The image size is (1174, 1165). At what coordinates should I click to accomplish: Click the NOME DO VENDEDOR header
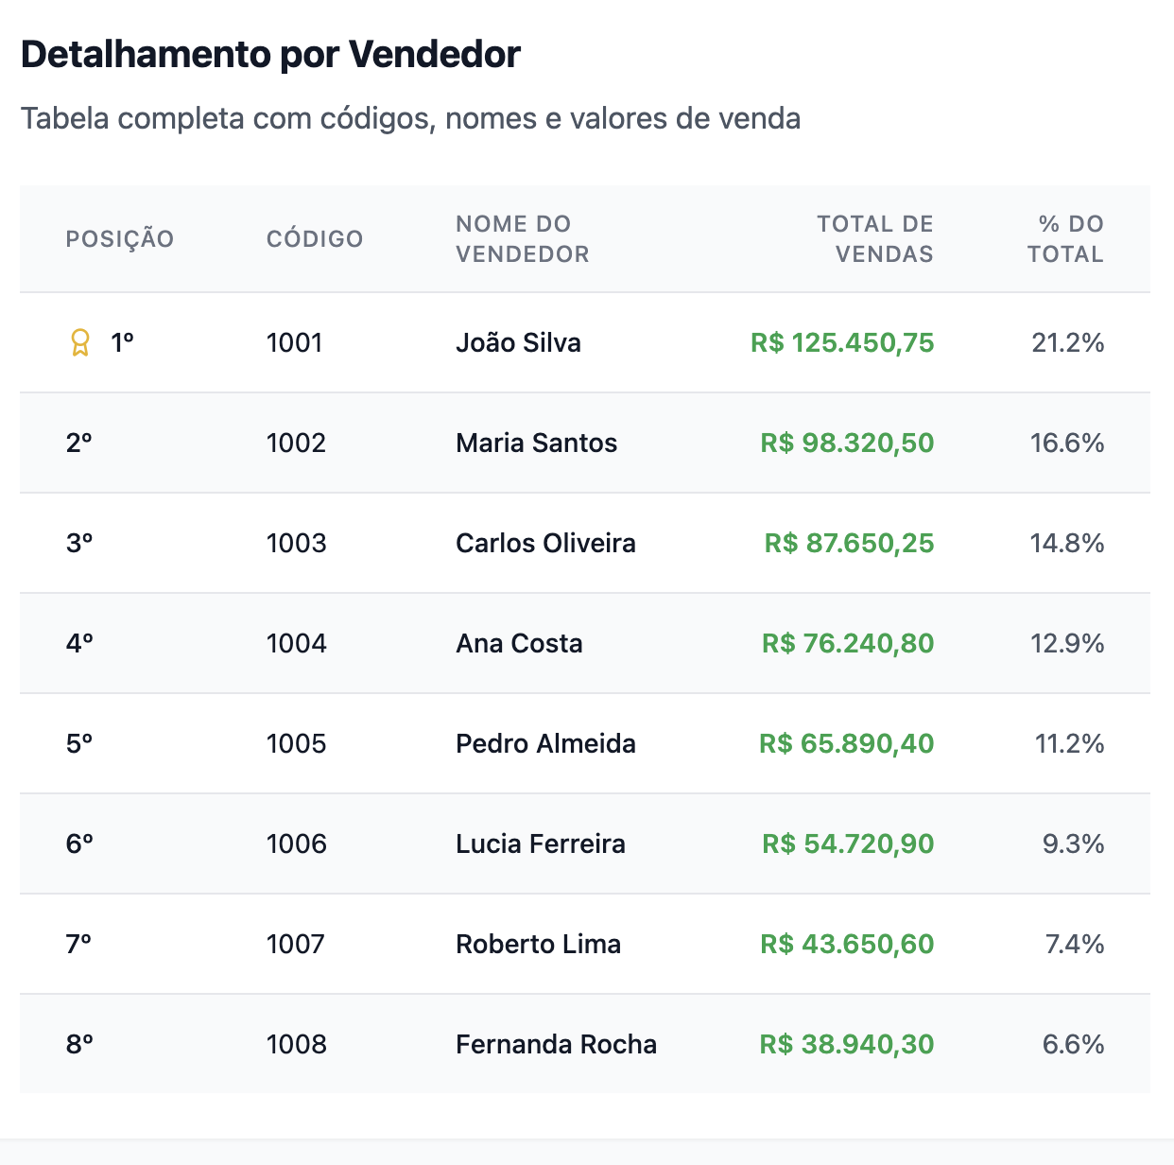[522, 239]
